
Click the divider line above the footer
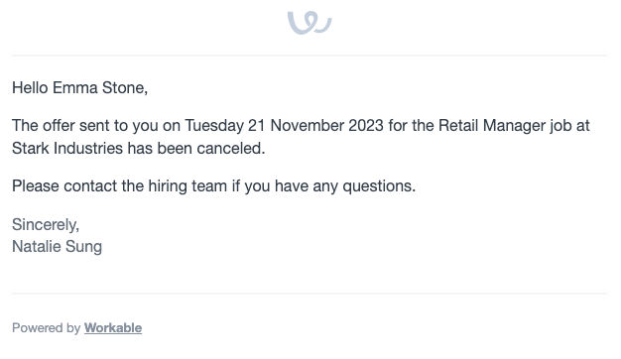click(x=310, y=294)
